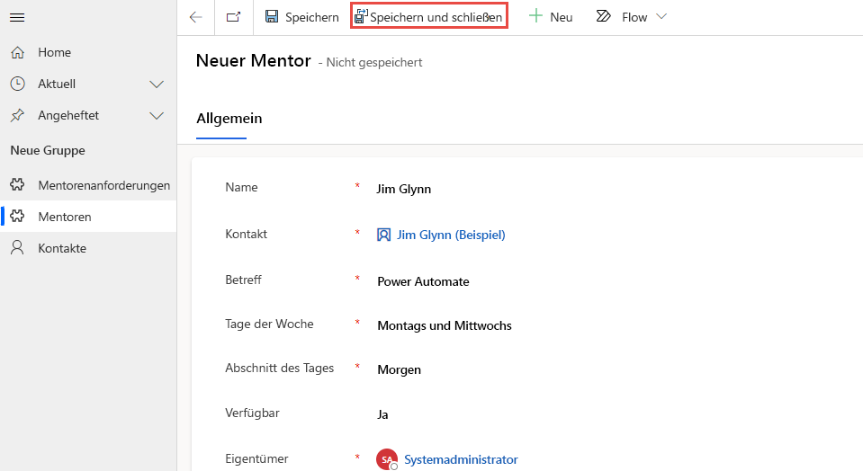Click the Verfügbar field label
863x471 pixels.
tap(252, 413)
